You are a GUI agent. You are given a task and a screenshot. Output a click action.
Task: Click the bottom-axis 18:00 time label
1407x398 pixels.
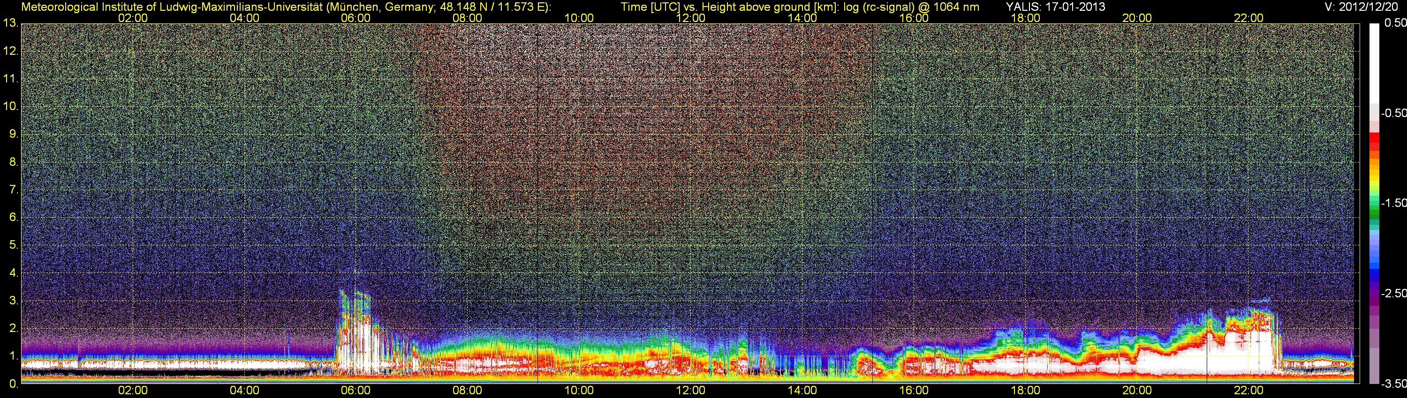[x=1026, y=391]
